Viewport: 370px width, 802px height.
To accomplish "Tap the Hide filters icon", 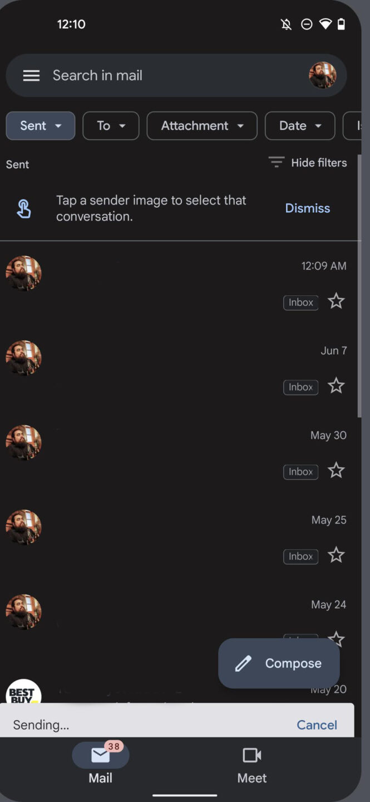I will click(x=276, y=163).
